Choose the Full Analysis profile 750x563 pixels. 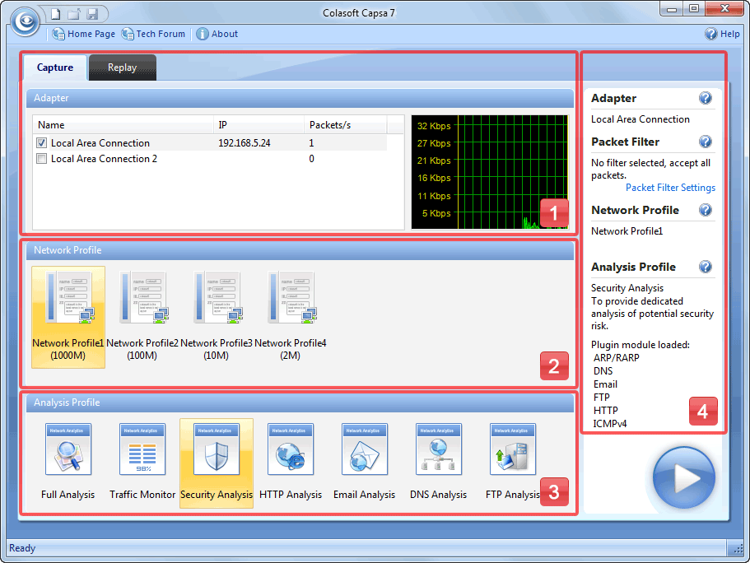coord(68,463)
